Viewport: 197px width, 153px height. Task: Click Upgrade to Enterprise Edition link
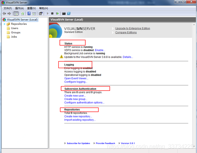(133, 28)
